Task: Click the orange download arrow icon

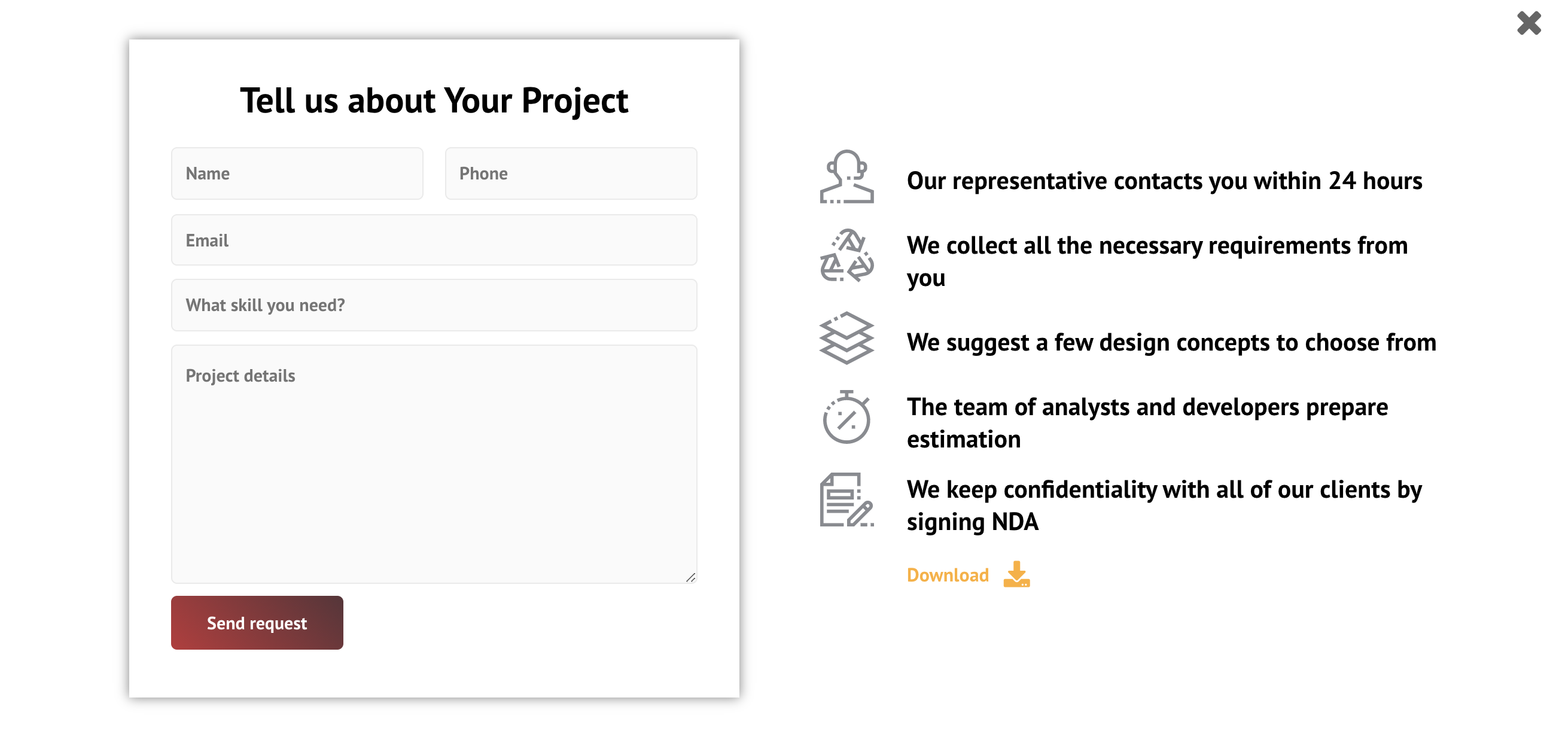Action: 1016,574
